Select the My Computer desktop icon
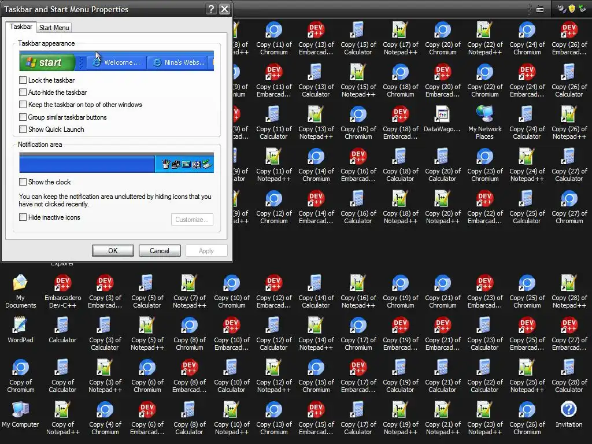The image size is (592, 444). pos(20,415)
